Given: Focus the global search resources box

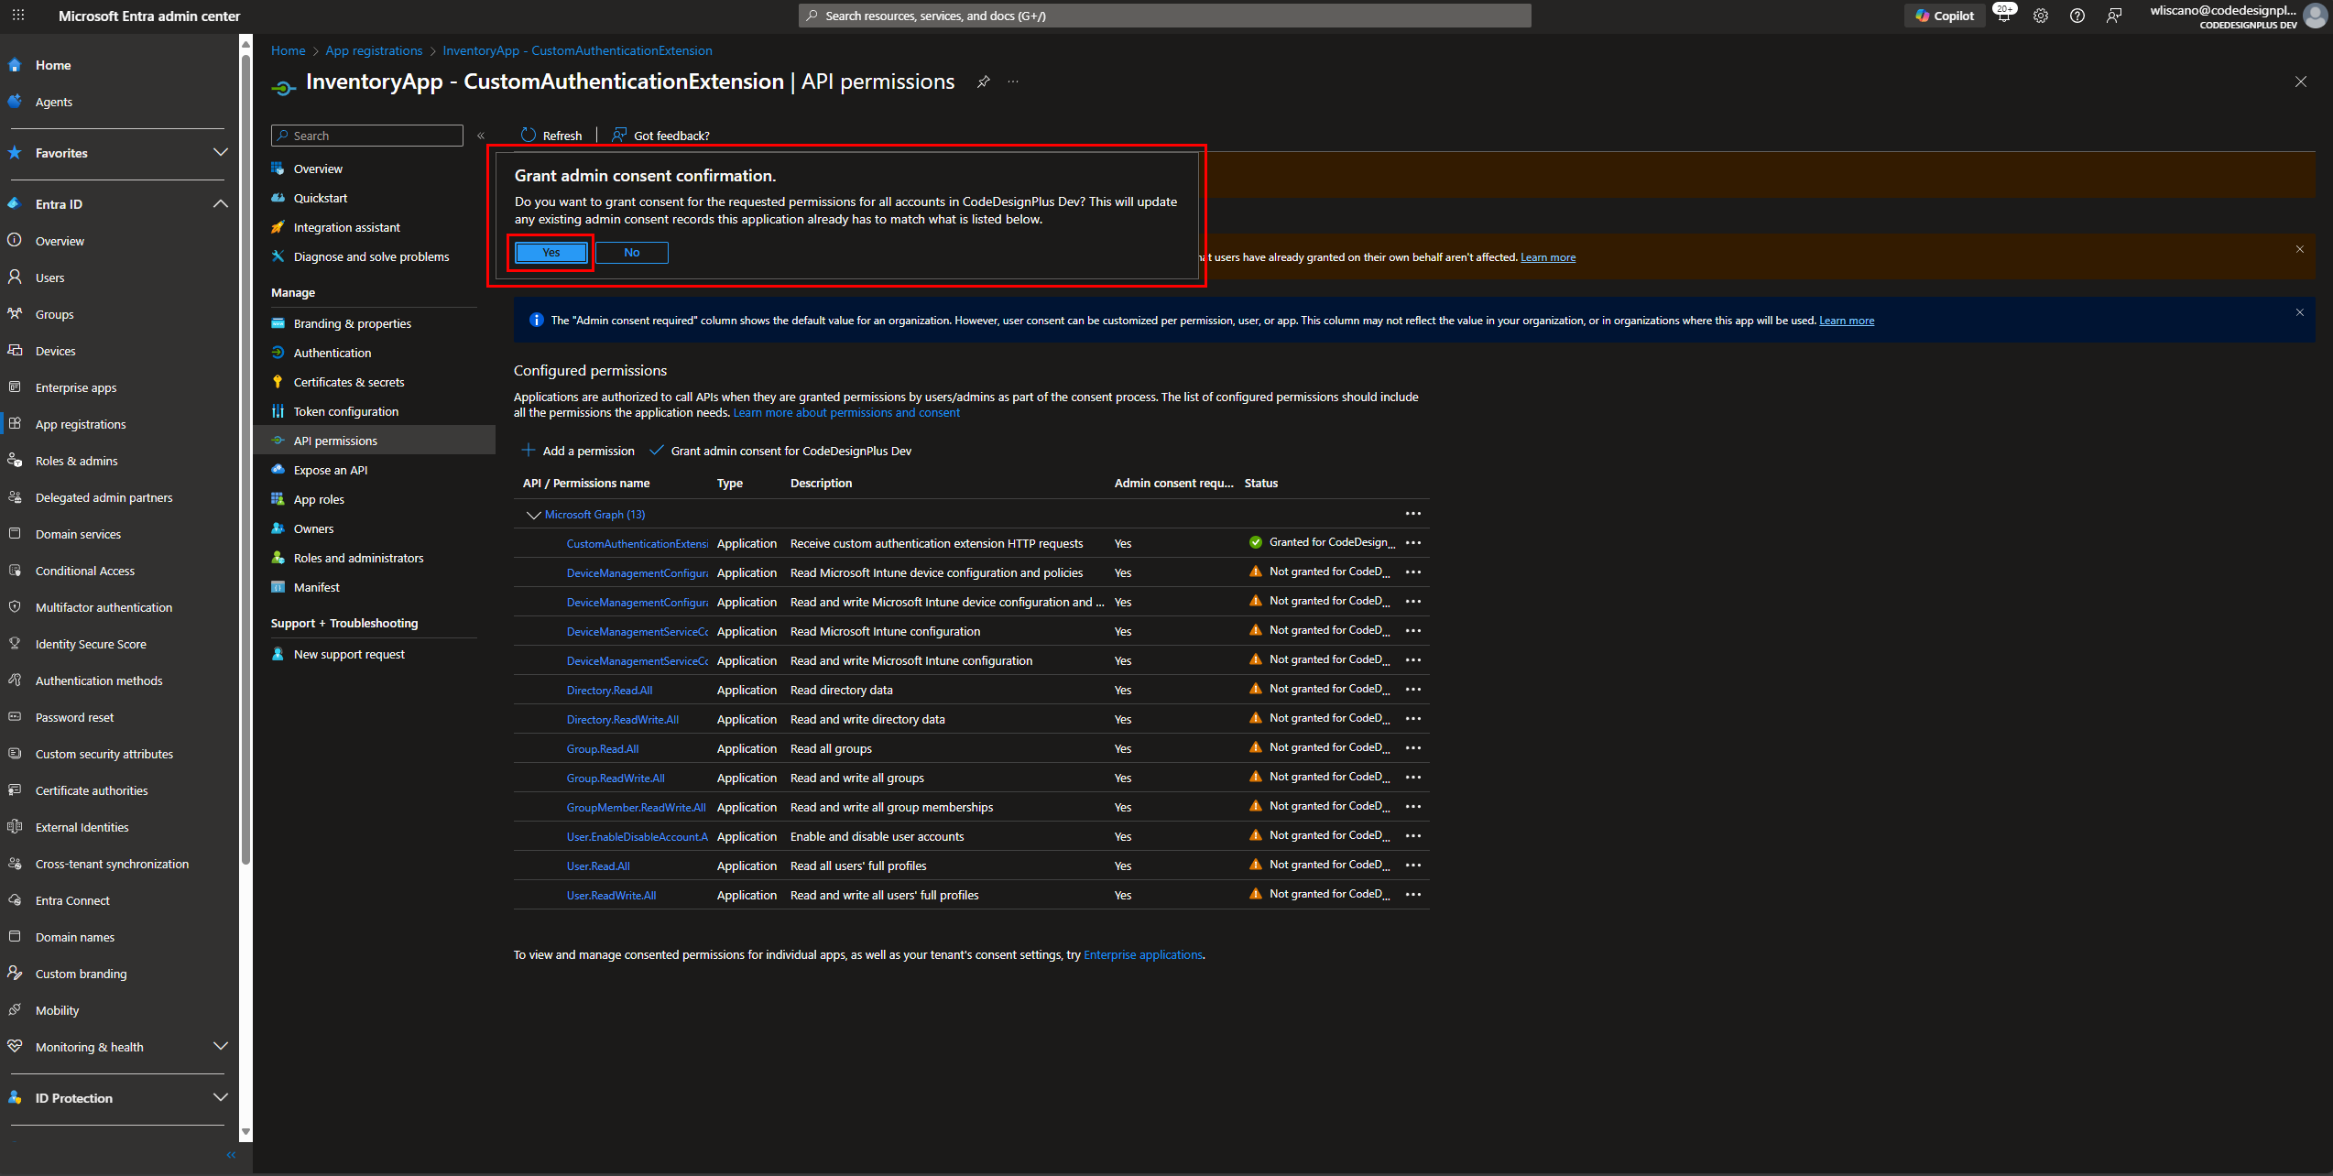Looking at the screenshot, I should [1164, 16].
